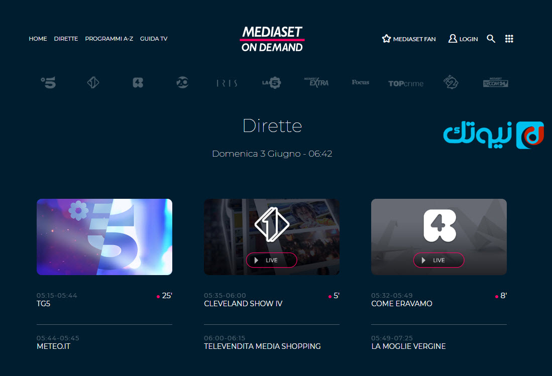Open search with the magnifier icon
Viewport: 552px width, 376px height.
(x=491, y=39)
